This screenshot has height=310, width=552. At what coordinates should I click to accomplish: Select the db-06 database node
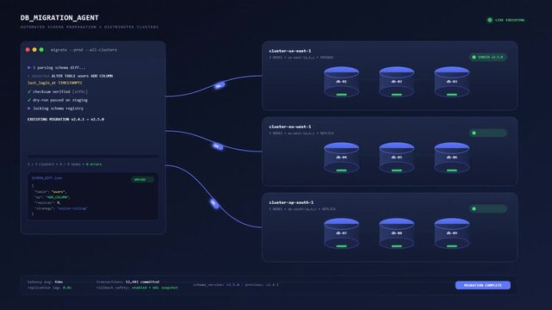[451, 158]
